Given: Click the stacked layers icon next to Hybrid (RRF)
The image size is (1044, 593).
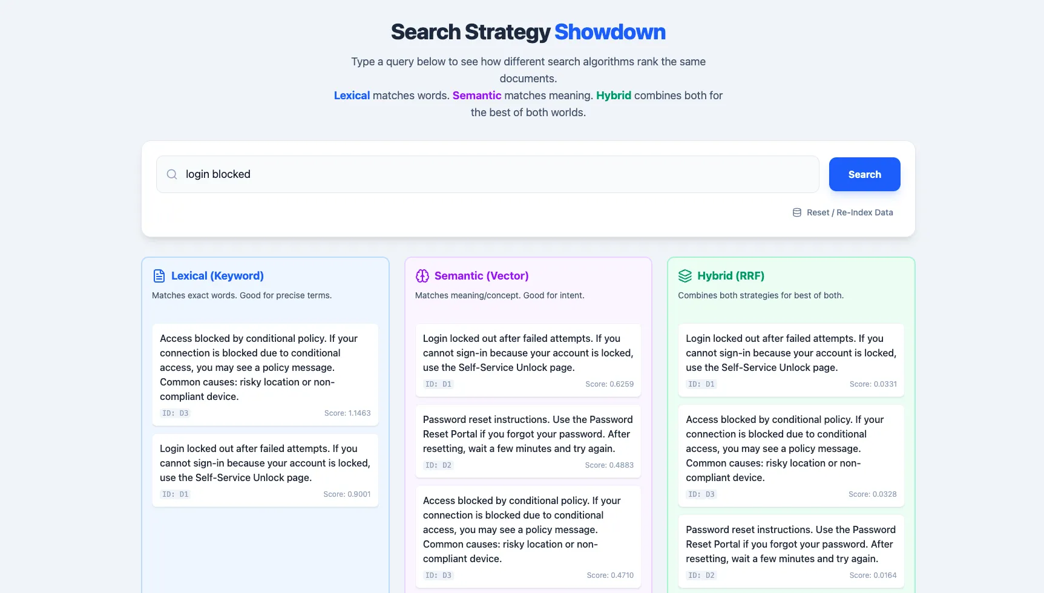Looking at the screenshot, I should 685,275.
